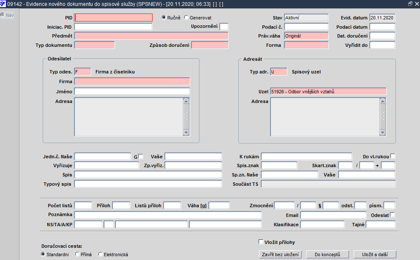Toggle the G checkbox beside Jedn.č. Naše
The width and height of the screenshot is (420, 260).
[x=141, y=157]
